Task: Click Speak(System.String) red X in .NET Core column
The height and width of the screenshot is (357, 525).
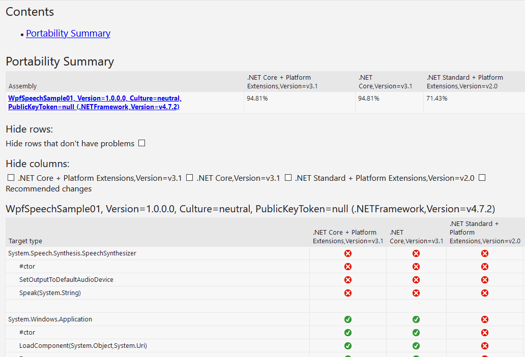Action: [416, 293]
